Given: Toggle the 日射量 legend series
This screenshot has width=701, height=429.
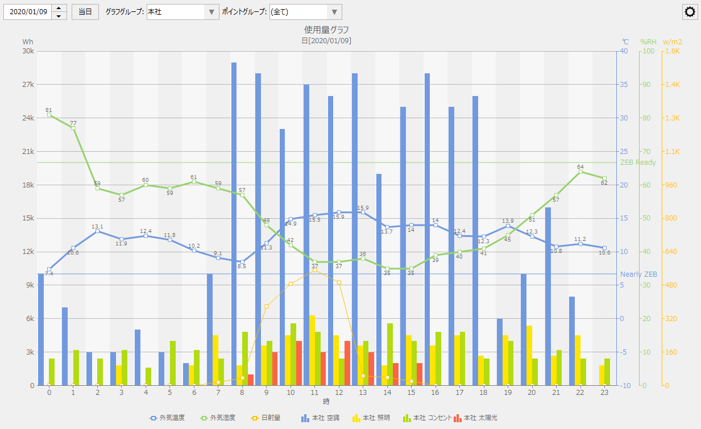Looking at the screenshot, I should coord(267,418).
